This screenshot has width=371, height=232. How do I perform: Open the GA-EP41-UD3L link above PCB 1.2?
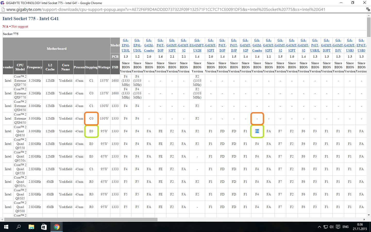(x=137, y=45)
